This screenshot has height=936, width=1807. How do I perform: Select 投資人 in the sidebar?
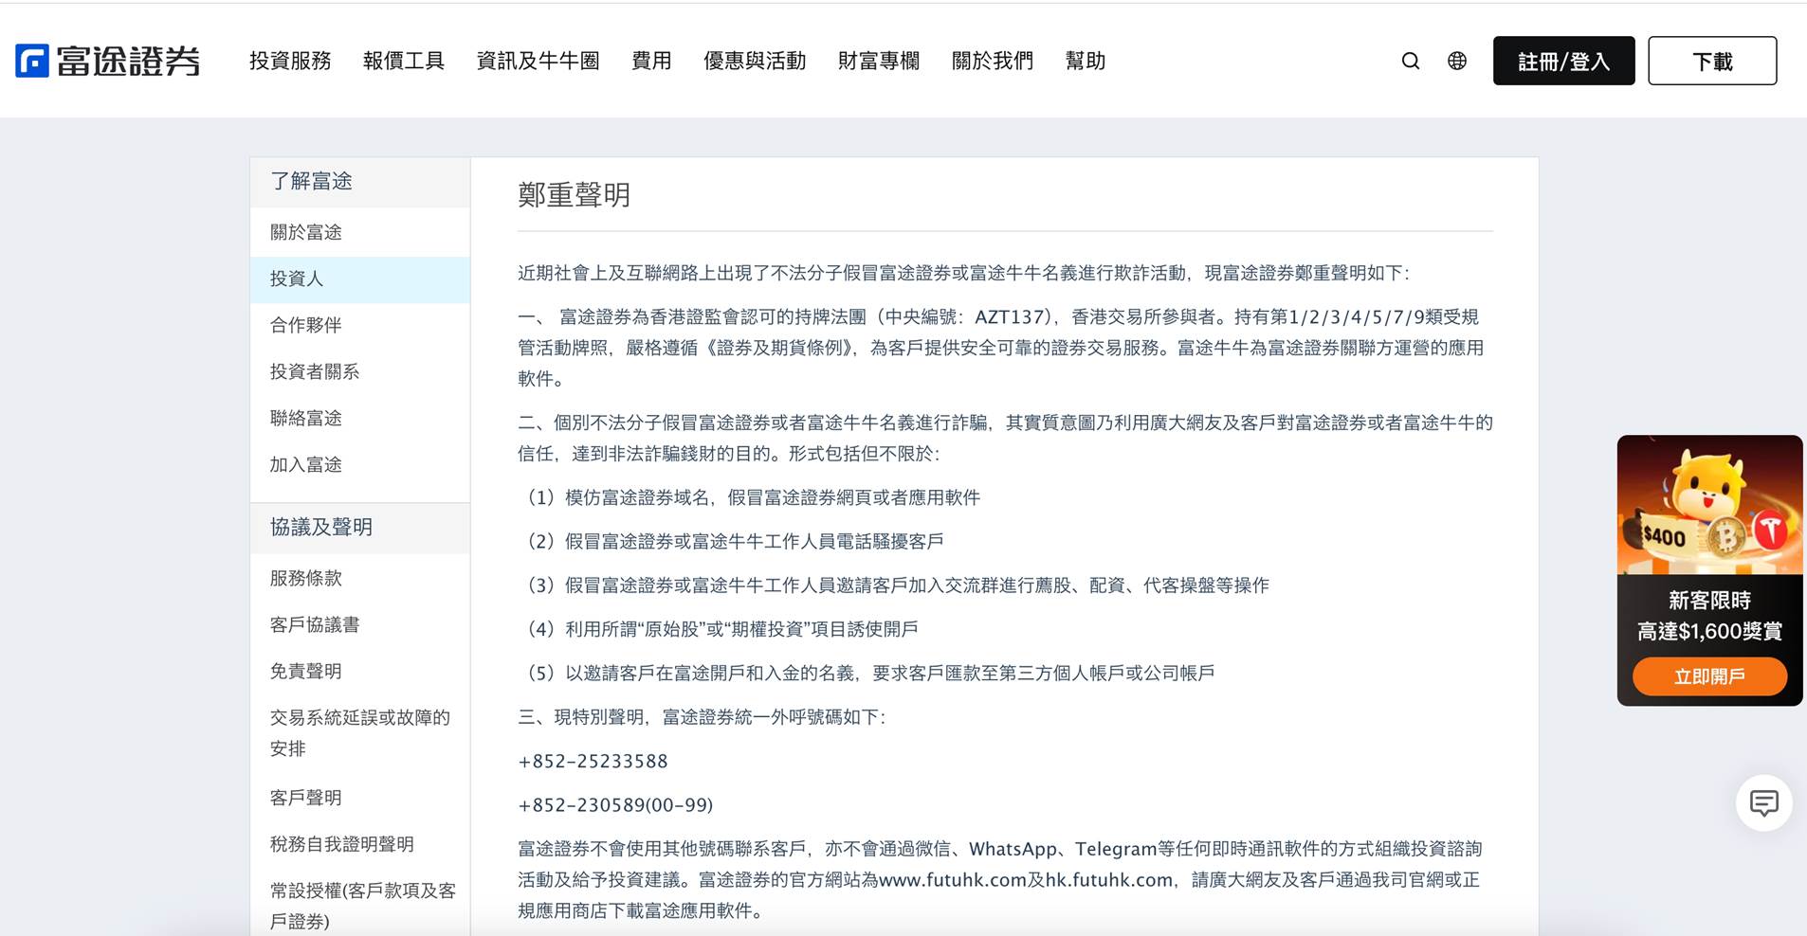[297, 279]
